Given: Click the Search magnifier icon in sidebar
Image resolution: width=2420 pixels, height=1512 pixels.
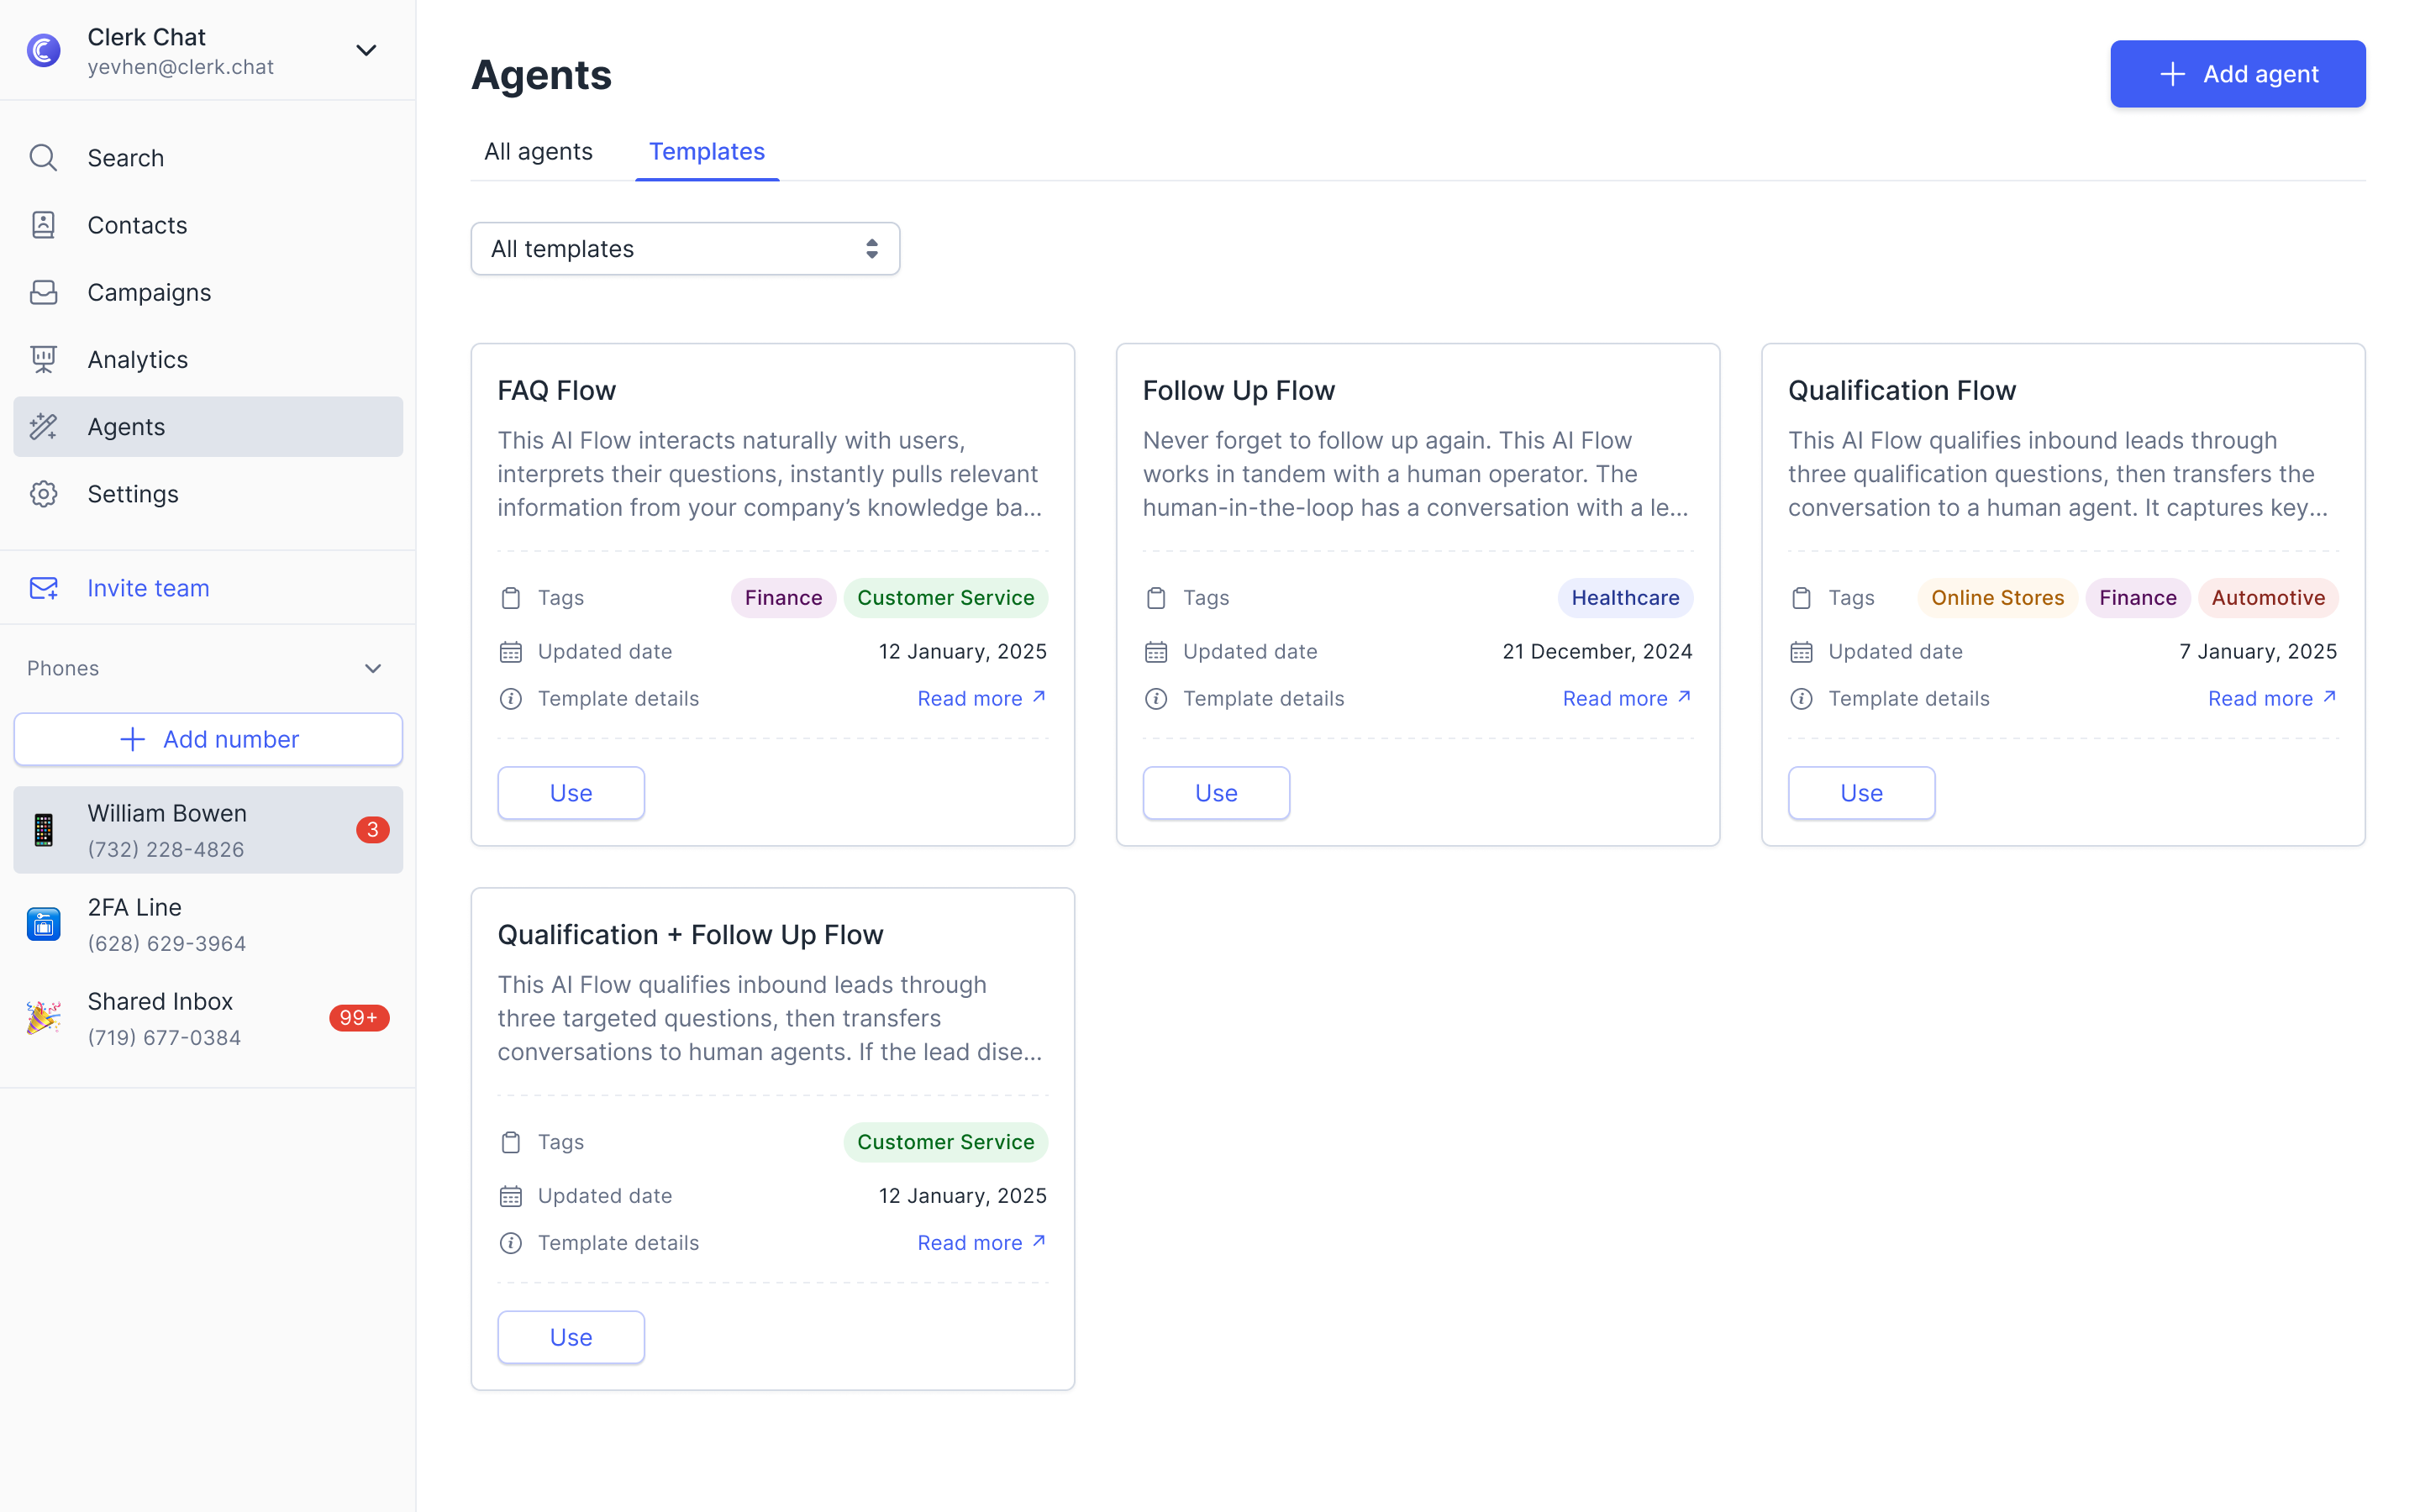Looking at the screenshot, I should coord(43,158).
